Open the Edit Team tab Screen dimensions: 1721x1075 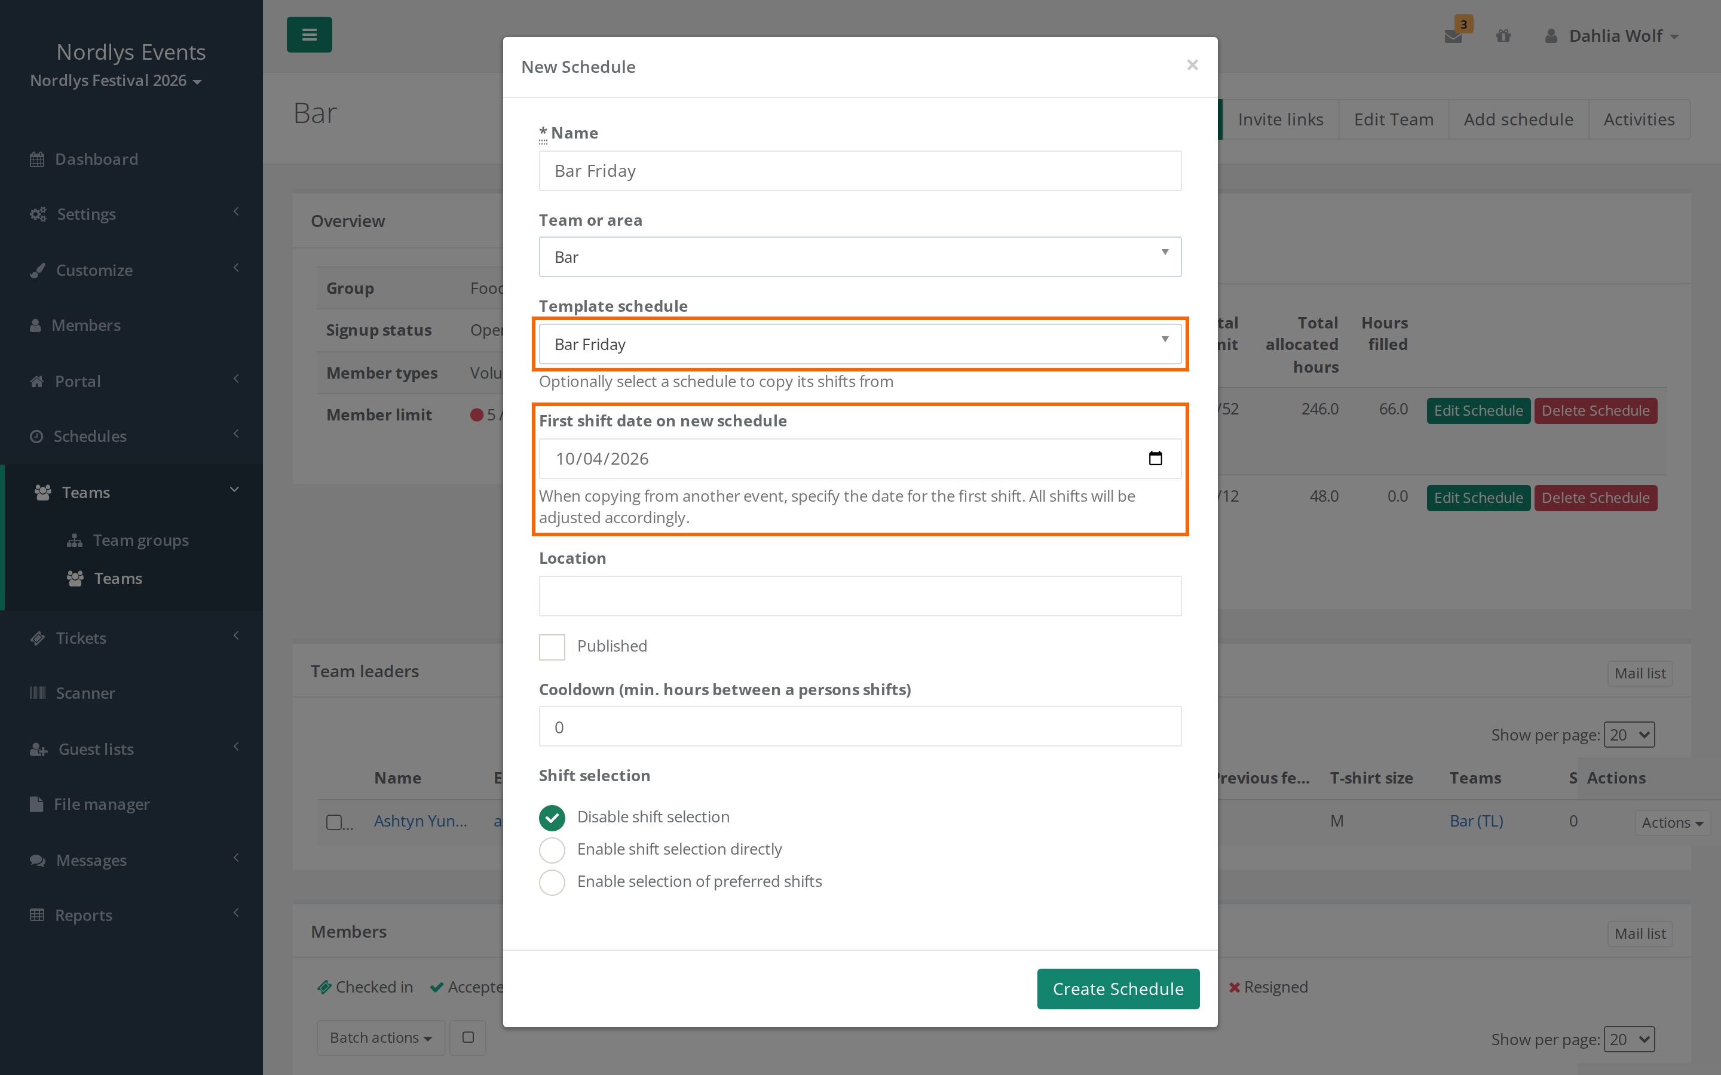[x=1393, y=119]
